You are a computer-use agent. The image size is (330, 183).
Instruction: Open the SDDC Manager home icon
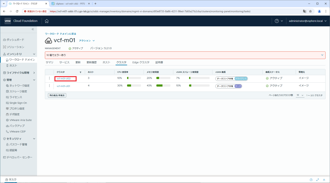(47, 21)
